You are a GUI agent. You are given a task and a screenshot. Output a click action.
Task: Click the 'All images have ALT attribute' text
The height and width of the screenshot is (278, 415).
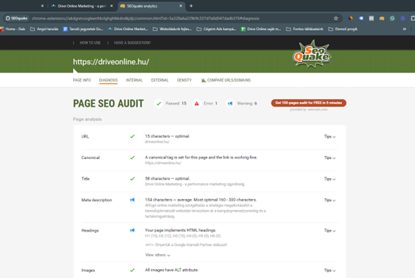(x=172, y=270)
